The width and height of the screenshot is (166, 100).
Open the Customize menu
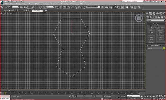[74, 4]
